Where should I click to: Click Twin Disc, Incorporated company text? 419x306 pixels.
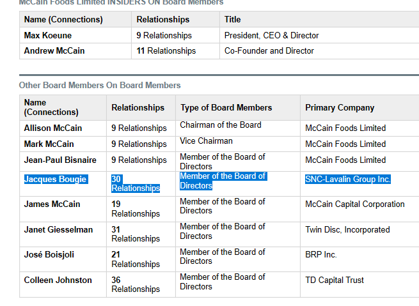(347, 230)
